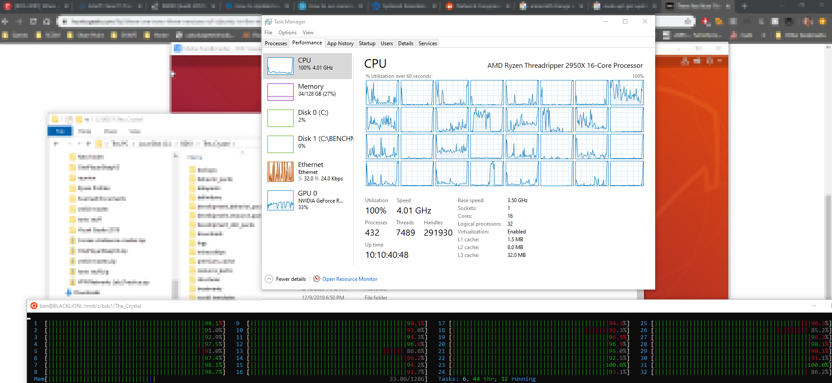Select the GPU 0 NVIDIA GeForce graph
The width and height of the screenshot is (832, 383).
tap(280, 200)
